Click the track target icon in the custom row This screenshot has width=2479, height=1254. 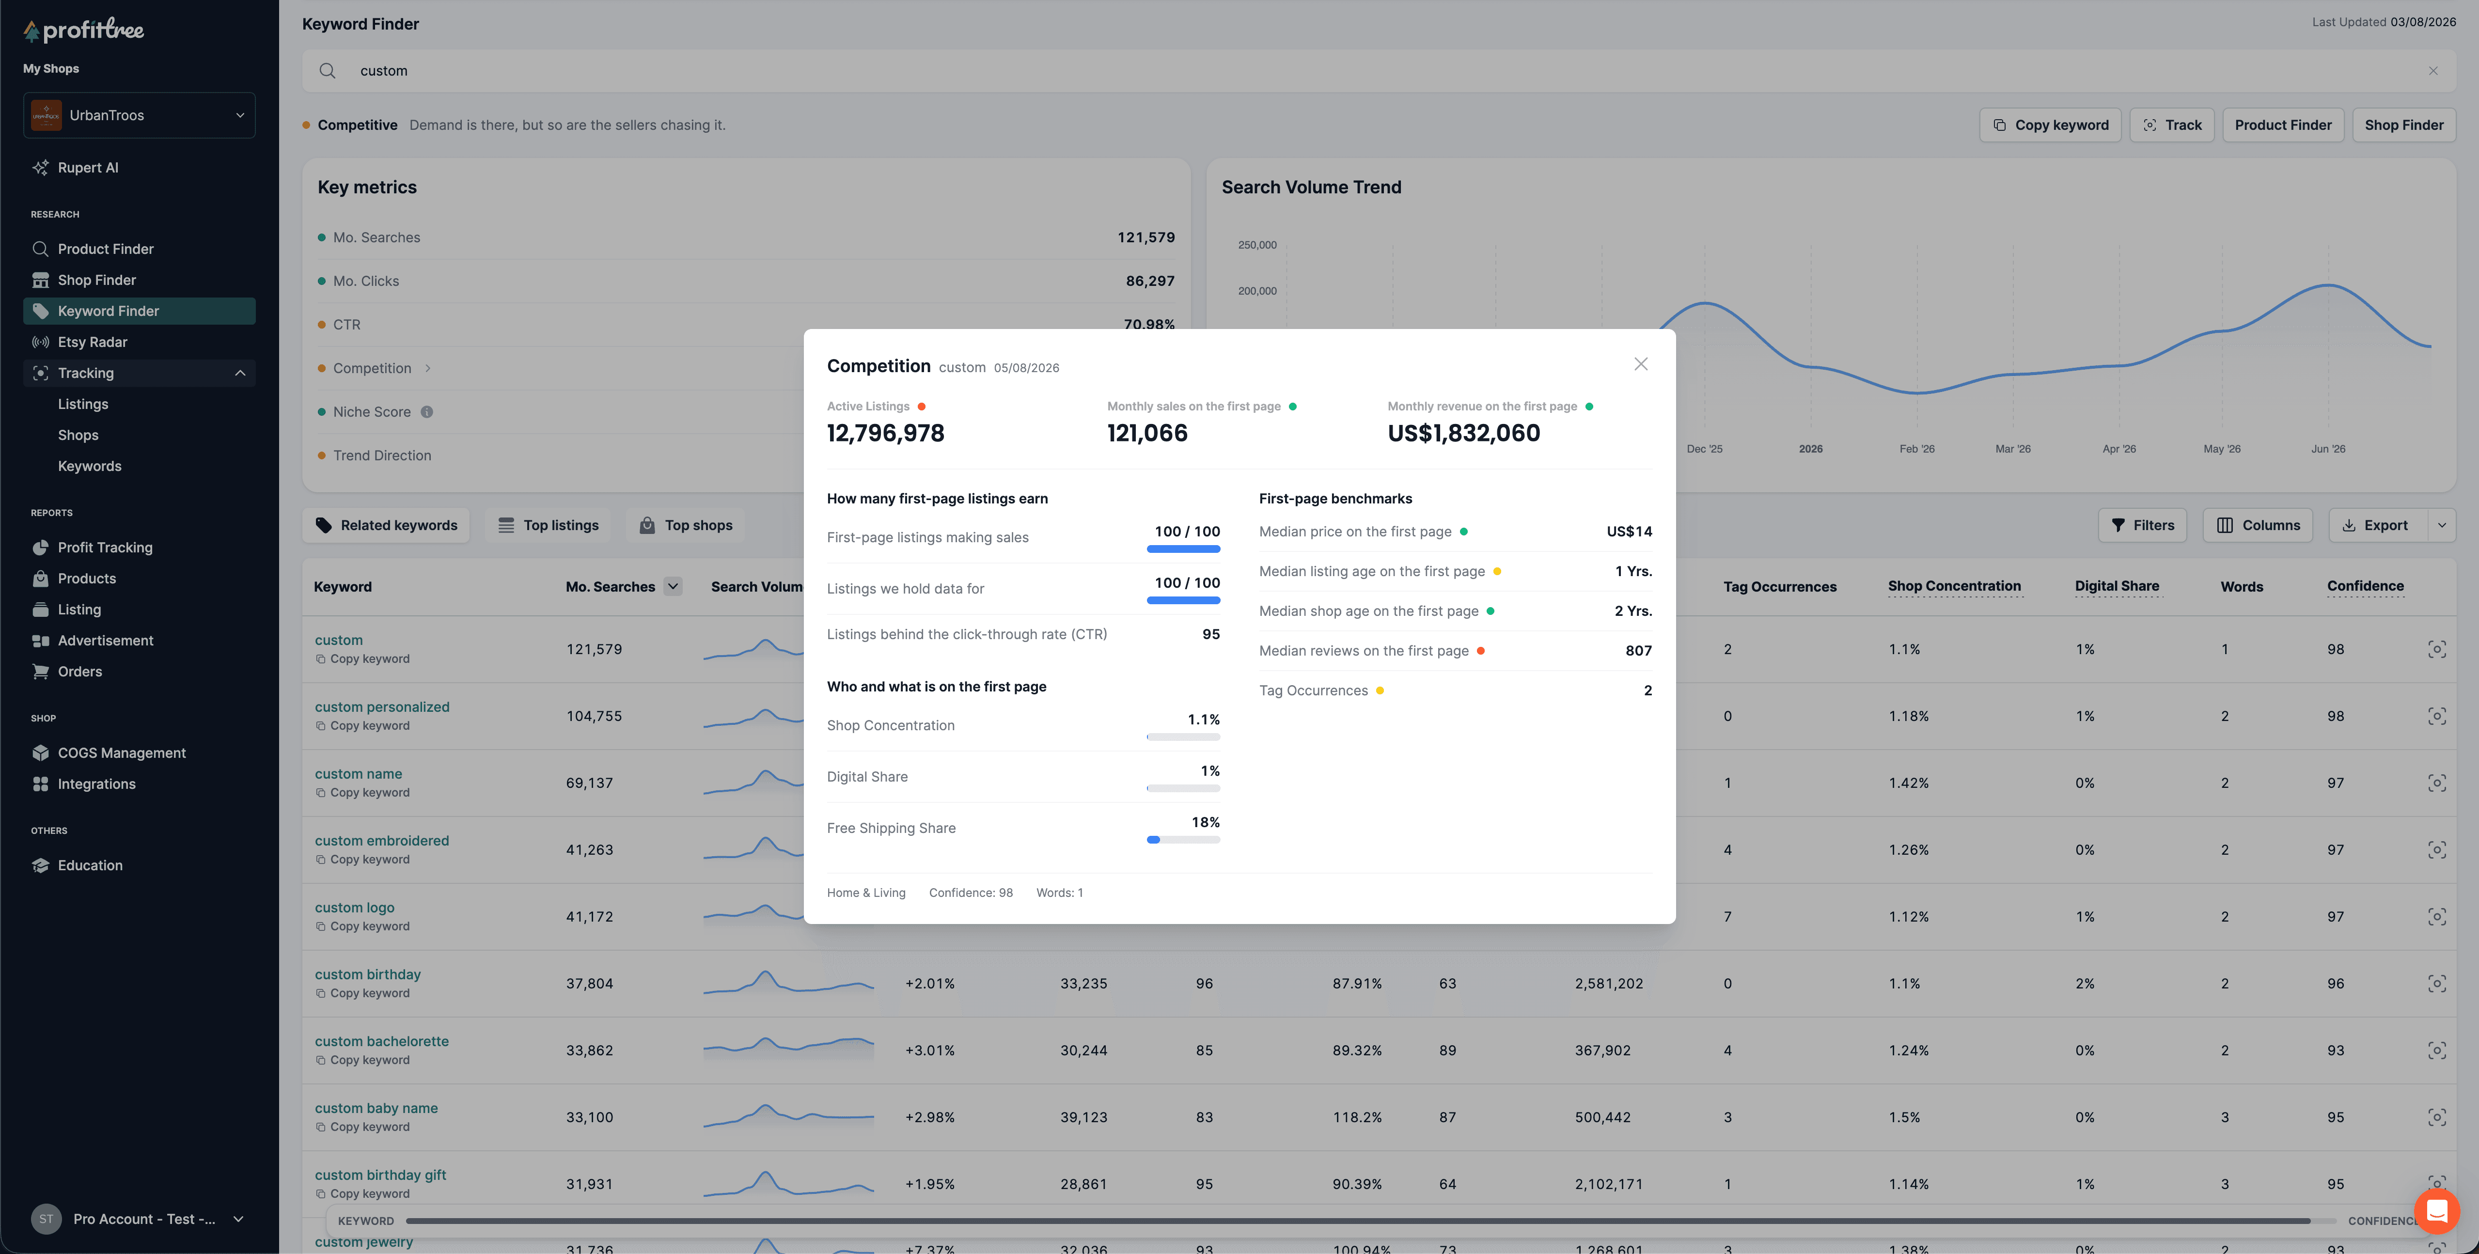tap(2437, 650)
